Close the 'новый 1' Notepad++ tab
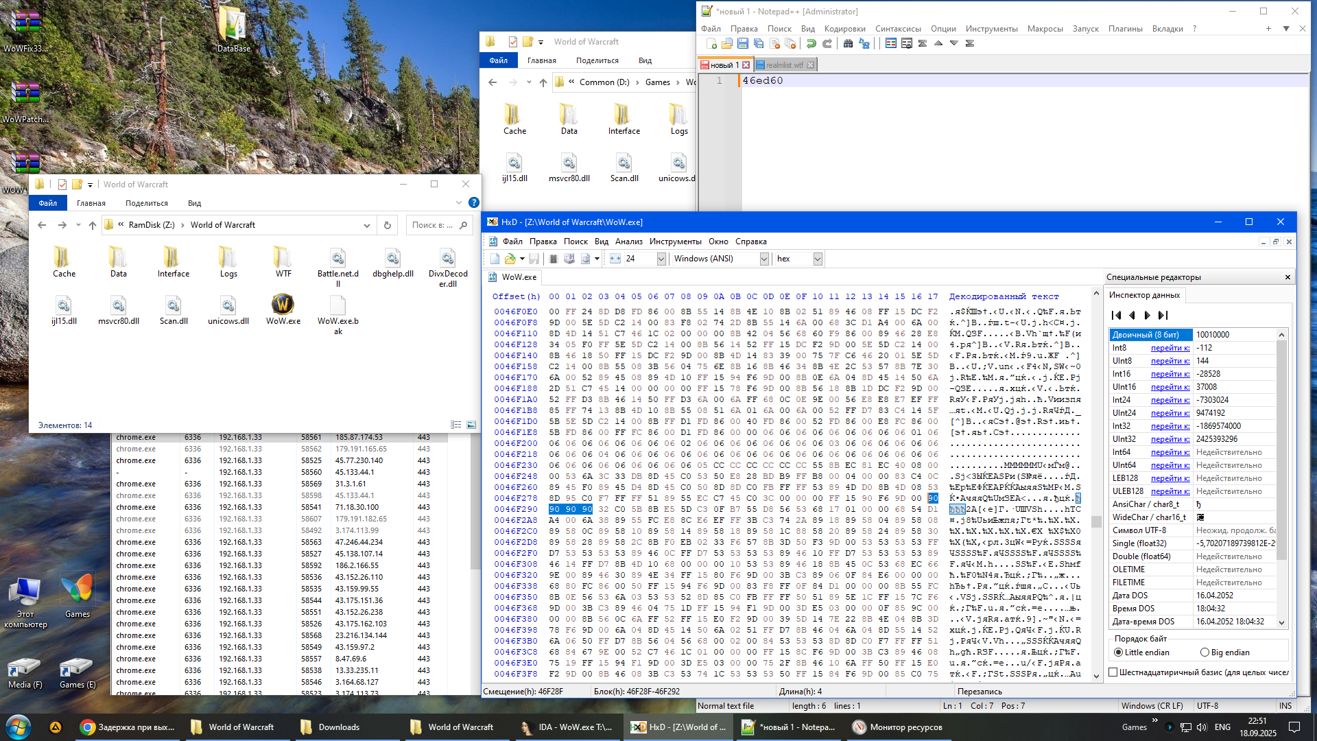This screenshot has width=1317, height=741. (x=746, y=65)
